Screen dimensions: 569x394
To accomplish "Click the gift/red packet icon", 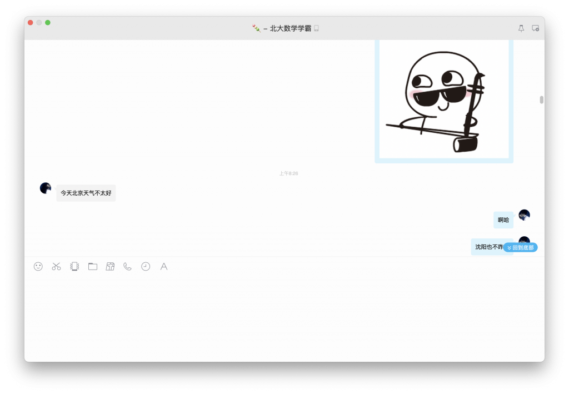I will pyautogui.click(x=110, y=267).
